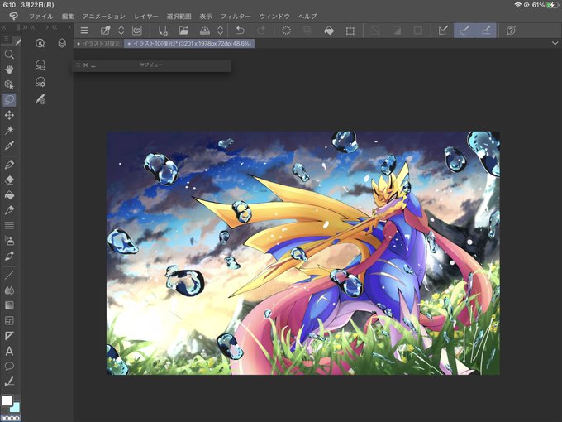The height and width of the screenshot is (422, 562).
Task: Toggle Snap to Grid
Action: coord(486,31)
